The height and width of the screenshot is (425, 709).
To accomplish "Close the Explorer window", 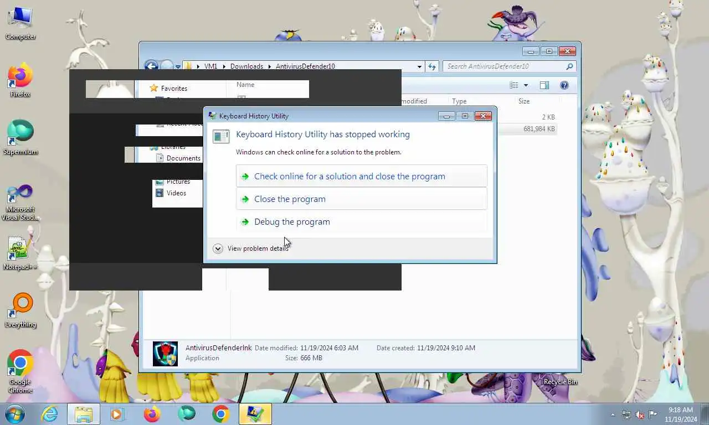I will [567, 51].
